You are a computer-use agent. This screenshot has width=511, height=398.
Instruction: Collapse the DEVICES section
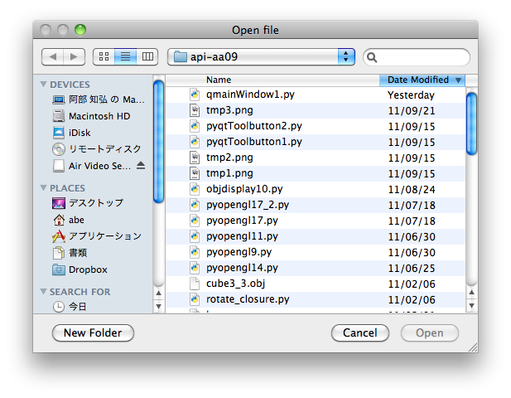[43, 85]
